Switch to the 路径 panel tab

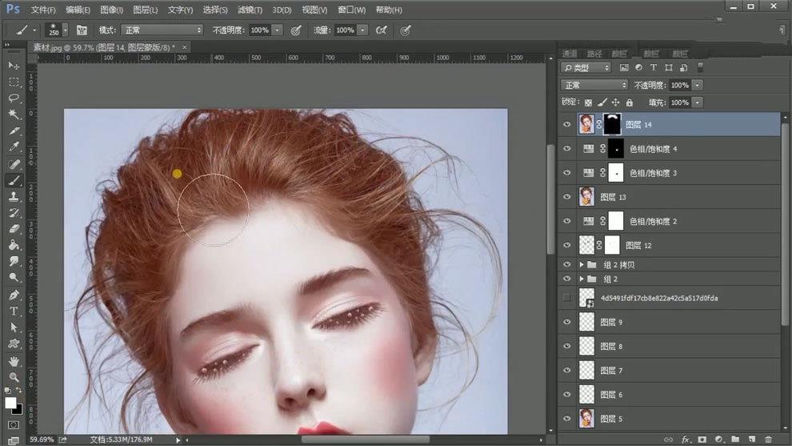click(594, 54)
